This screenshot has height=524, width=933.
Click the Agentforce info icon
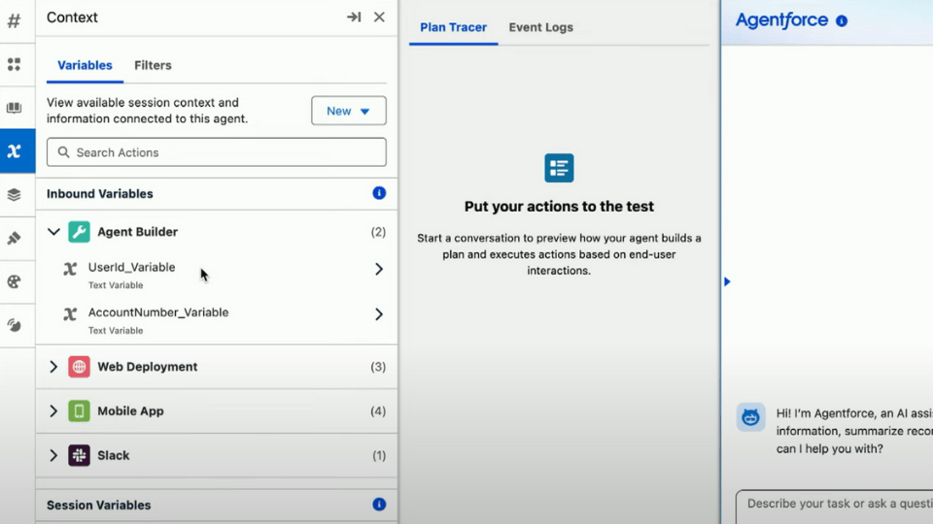point(842,20)
